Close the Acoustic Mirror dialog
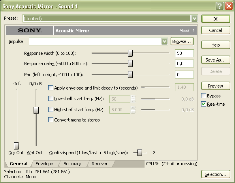Viewport: 235px width, 183px height. coord(229,6)
